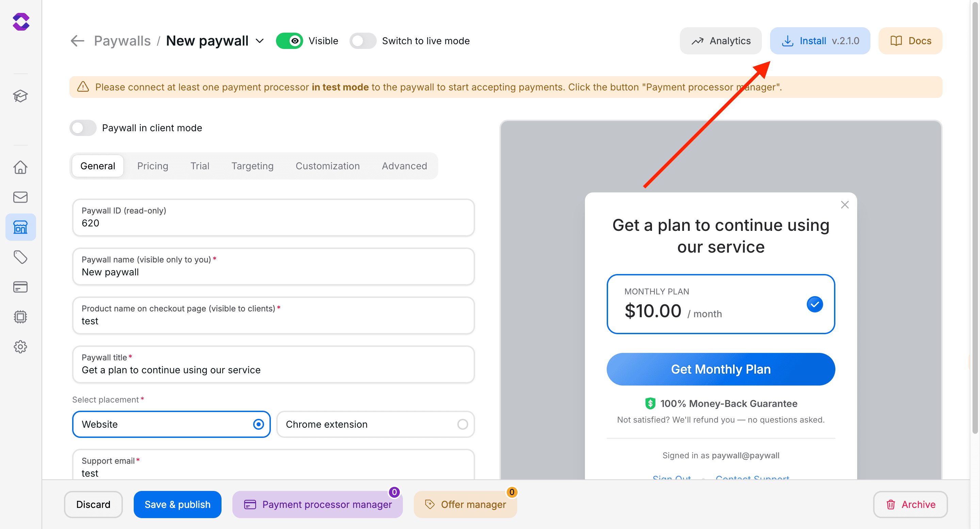The height and width of the screenshot is (529, 980).
Task: Select the Monthly Plan checkmark in preview
Action: [815, 304]
